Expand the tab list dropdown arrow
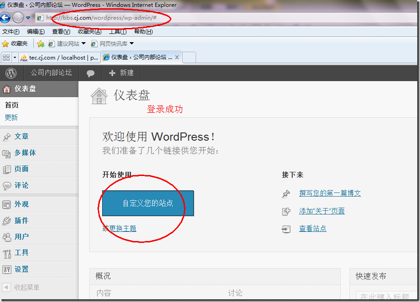Image resolution: width=420 pixels, height=302 pixels. [15, 58]
